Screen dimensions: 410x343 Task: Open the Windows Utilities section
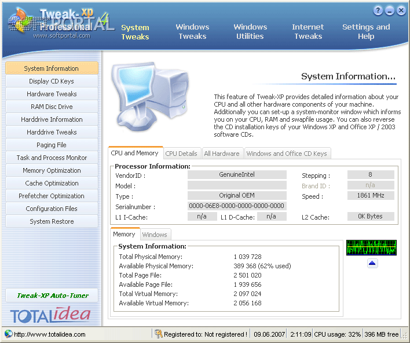point(250,31)
